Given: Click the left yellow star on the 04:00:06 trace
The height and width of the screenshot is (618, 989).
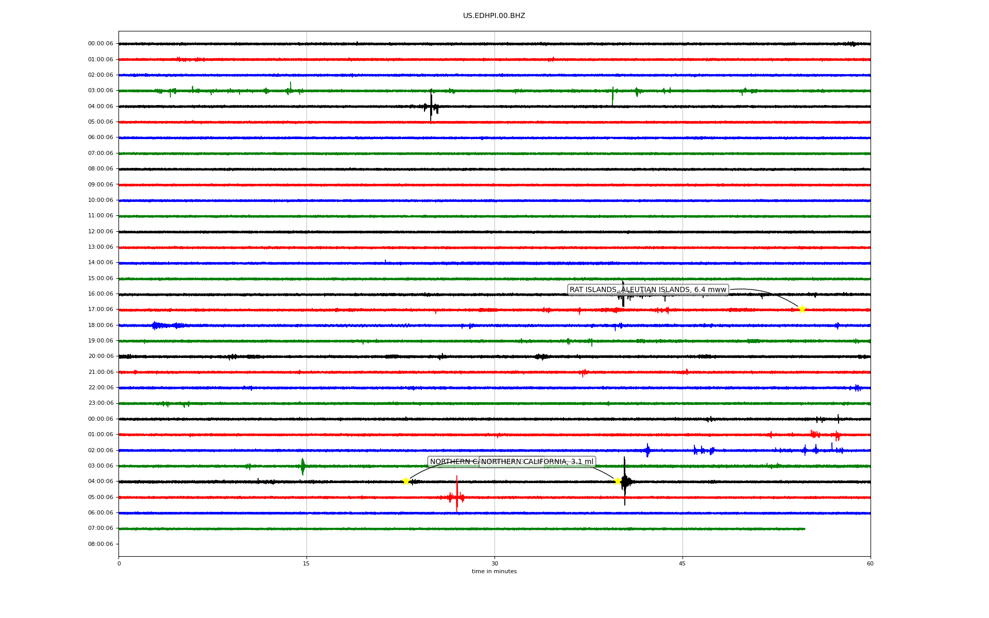Looking at the screenshot, I should 406,481.
